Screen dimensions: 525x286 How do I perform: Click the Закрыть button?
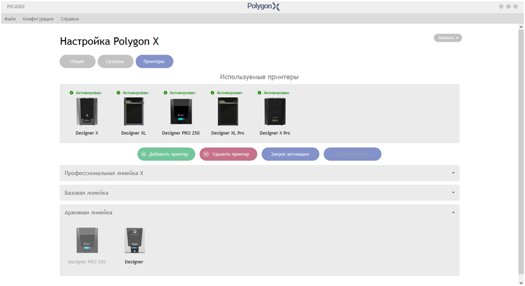[x=448, y=38]
